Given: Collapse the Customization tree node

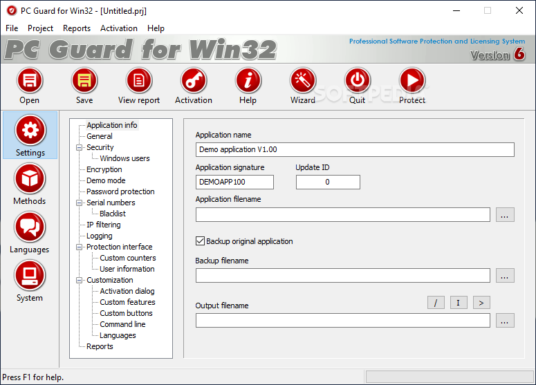Looking at the screenshot, I should pos(80,280).
